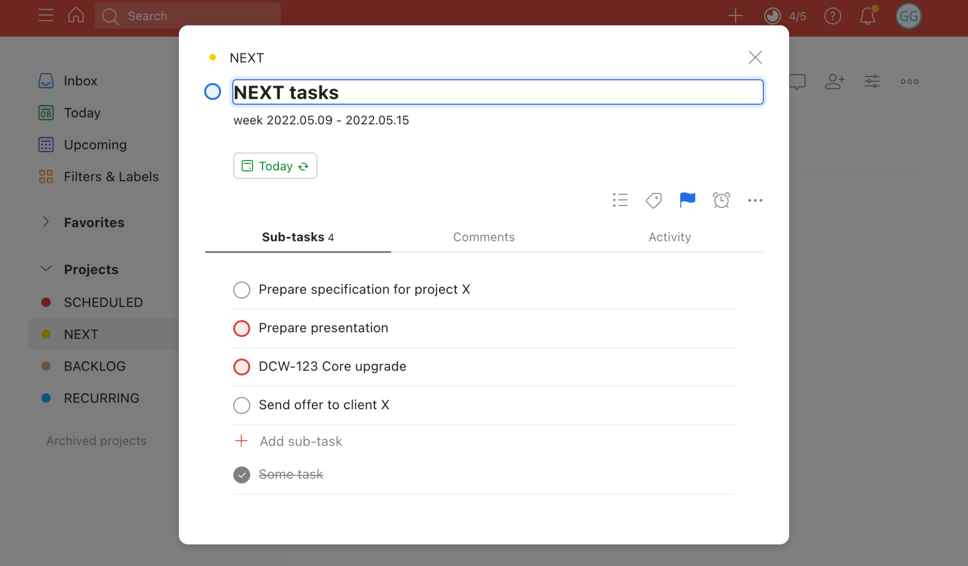Open the sub-tasks list icon
The width and height of the screenshot is (968, 566).
[620, 200]
